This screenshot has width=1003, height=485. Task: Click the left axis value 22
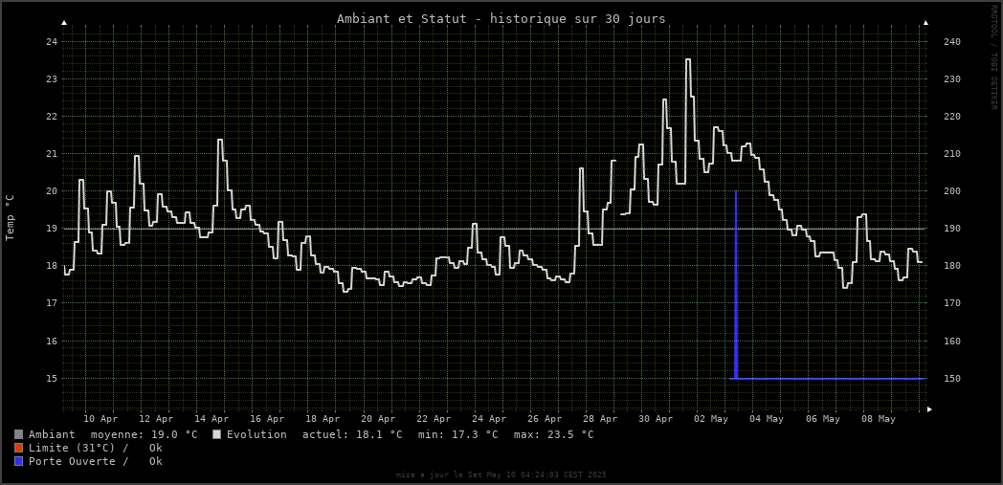pos(51,117)
